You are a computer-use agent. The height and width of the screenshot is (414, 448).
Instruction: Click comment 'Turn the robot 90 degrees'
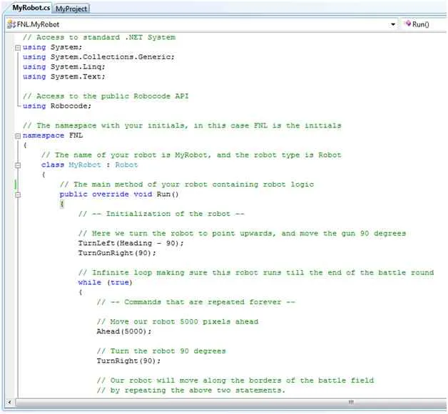(x=161, y=351)
